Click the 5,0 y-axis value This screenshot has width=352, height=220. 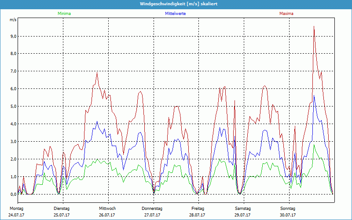[x=14, y=106]
